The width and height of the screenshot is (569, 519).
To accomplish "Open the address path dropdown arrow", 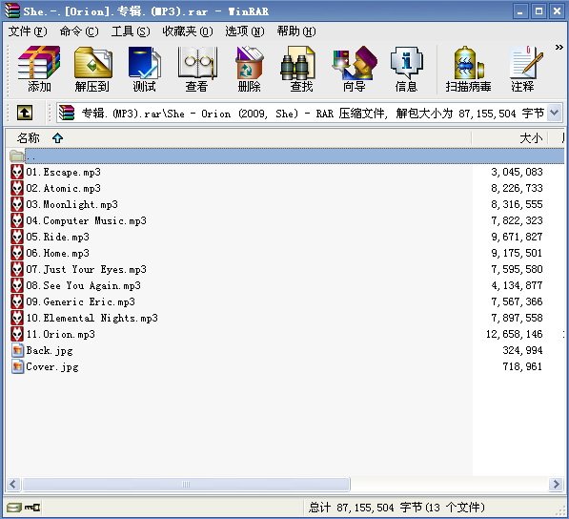I will (554, 113).
